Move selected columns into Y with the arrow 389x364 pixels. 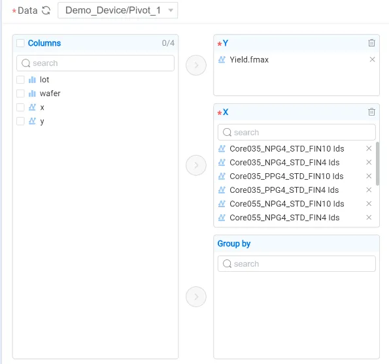point(196,65)
